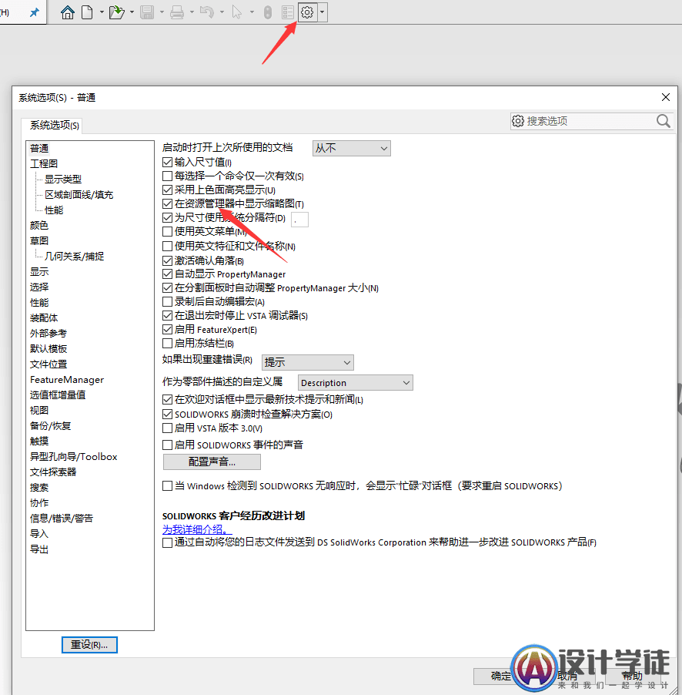Select 默认模板 in the options tree
Image resolution: width=682 pixels, height=695 pixels.
tap(48, 348)
